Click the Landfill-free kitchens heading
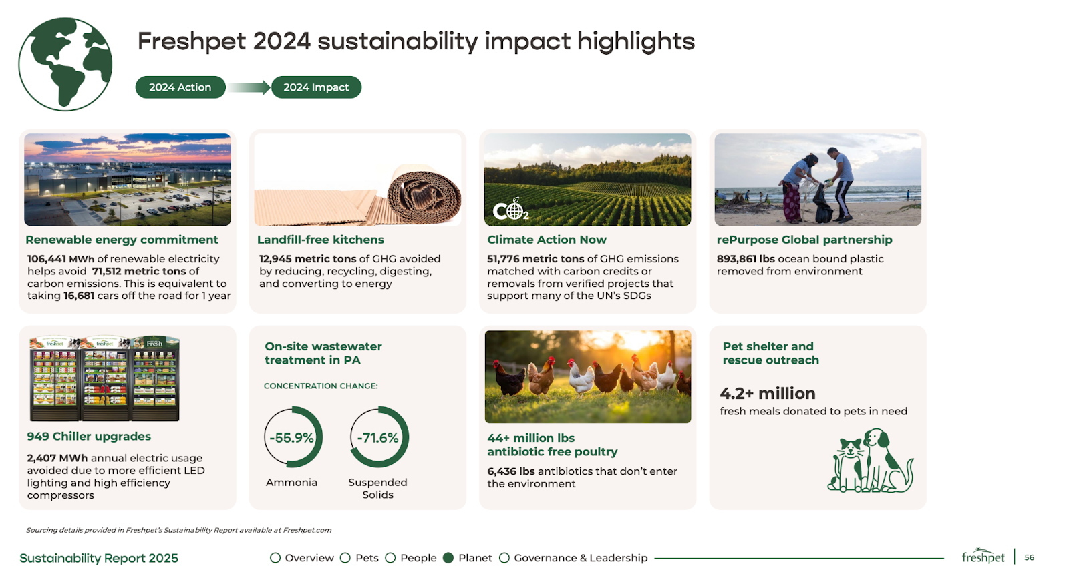The image size is (1069, 576). (321, 240)
